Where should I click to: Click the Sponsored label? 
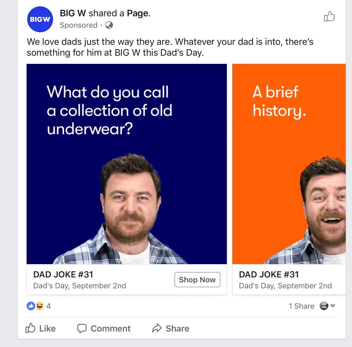[79, 25]
